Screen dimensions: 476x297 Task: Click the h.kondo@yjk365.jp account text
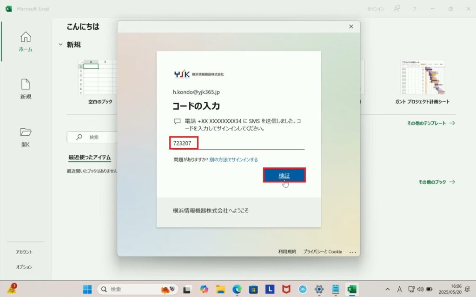197,92
